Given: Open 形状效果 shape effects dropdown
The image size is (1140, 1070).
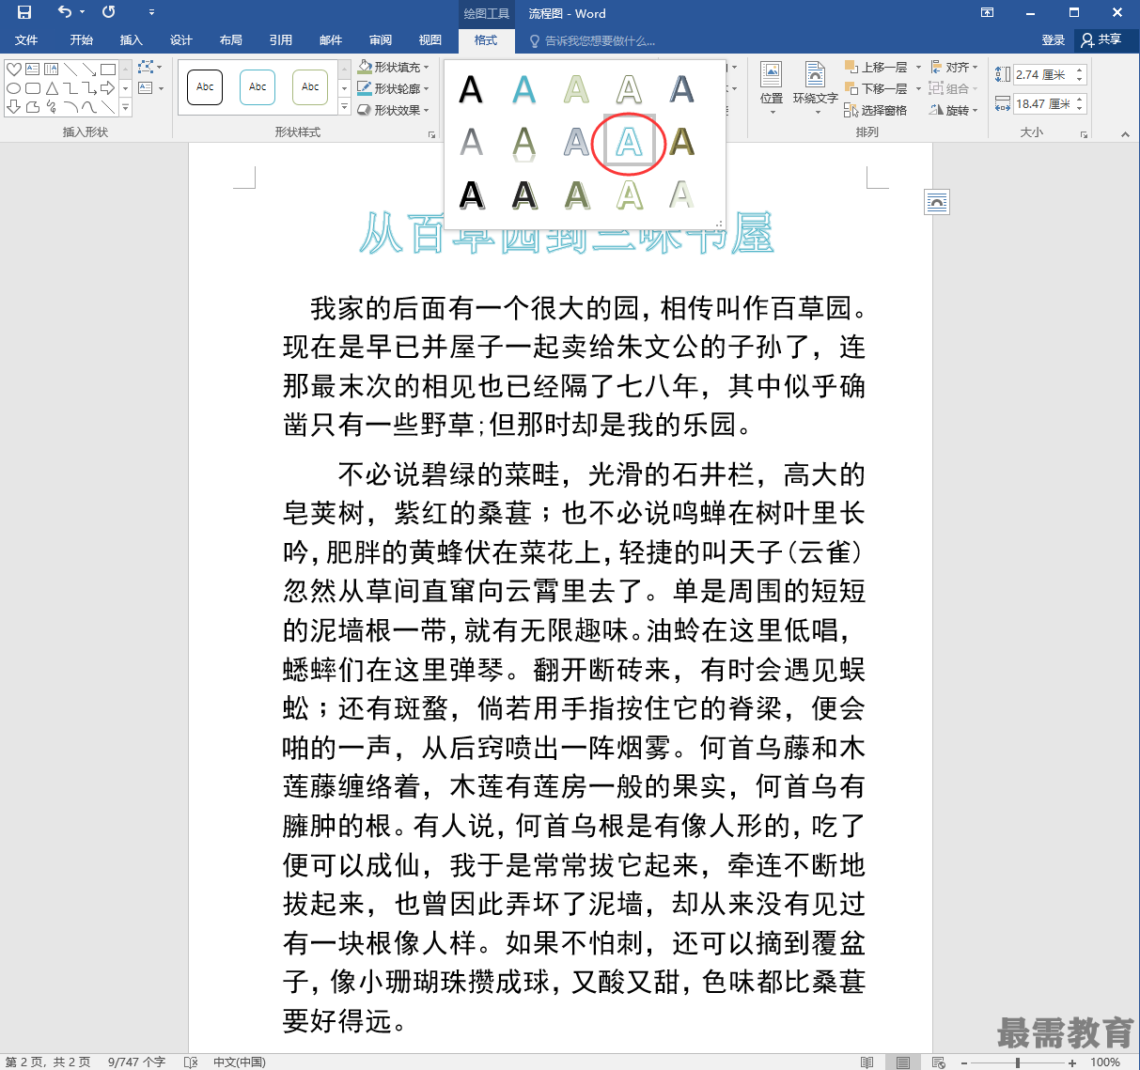Looking at the screenshot, I should tap(394, 110).
